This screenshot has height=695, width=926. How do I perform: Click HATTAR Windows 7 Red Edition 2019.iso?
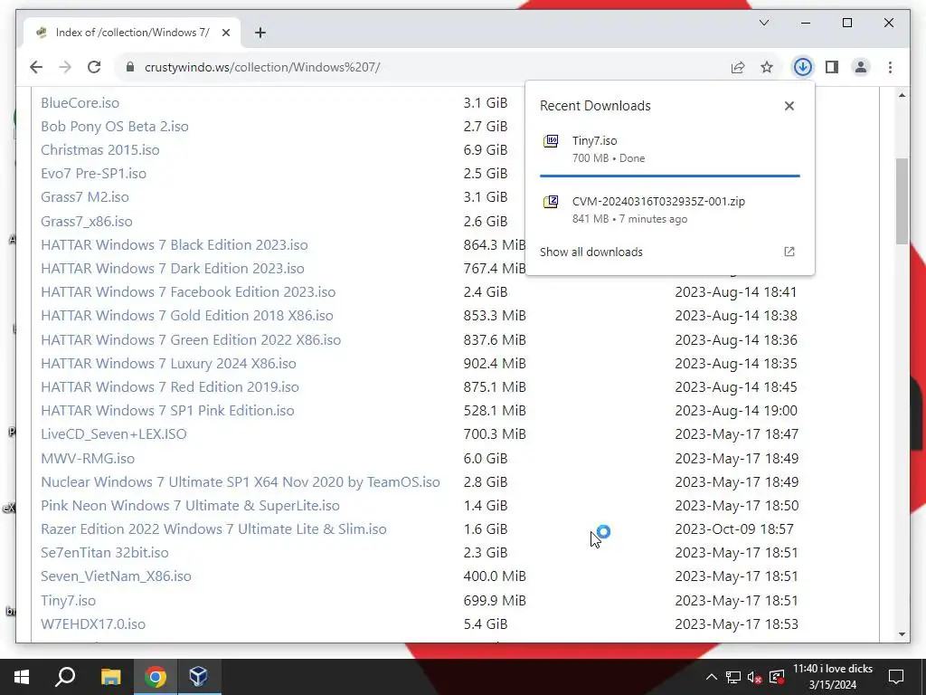point(169,387)
